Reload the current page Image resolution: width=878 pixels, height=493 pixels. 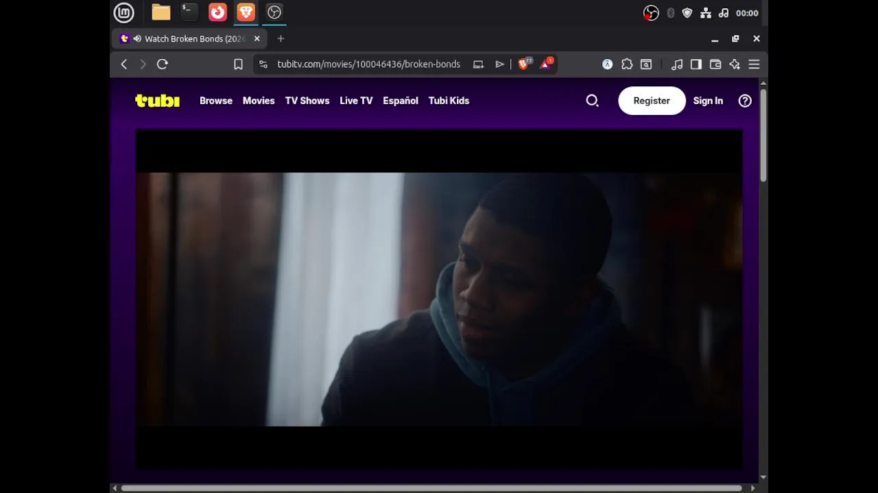pyautogui.click(x=163, y=64)
